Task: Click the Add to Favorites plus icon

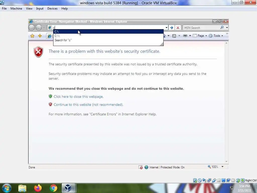Action: [x=40, y=36]
